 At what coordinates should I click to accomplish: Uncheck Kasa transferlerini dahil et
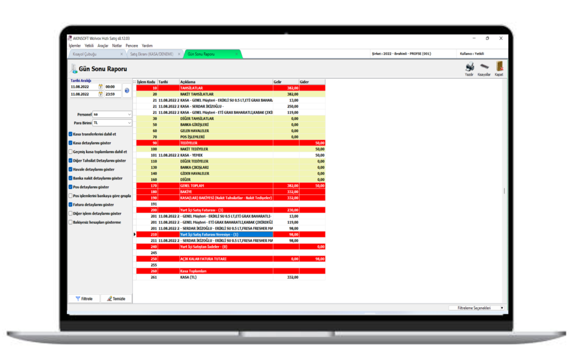coord(71,134)
